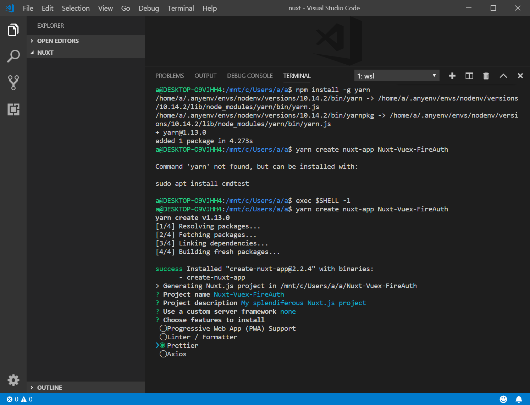The height and width of the screenshot is (405, 530).
Task: Click '+ yarn@1.13.0' terminal line
Action: [x=181, y=132]
